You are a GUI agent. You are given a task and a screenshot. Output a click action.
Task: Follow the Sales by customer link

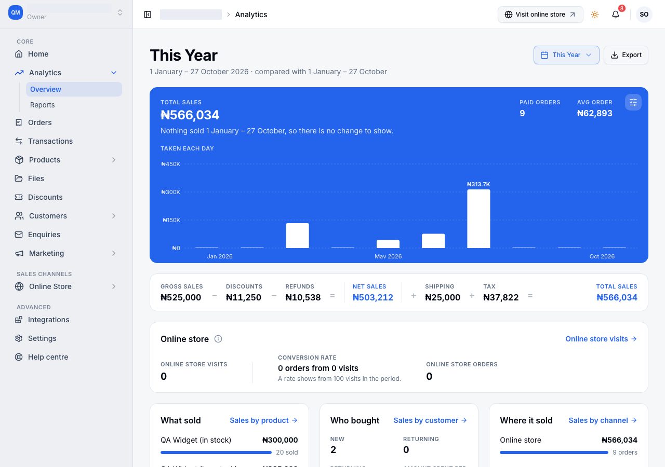click(x=431, y=420)
